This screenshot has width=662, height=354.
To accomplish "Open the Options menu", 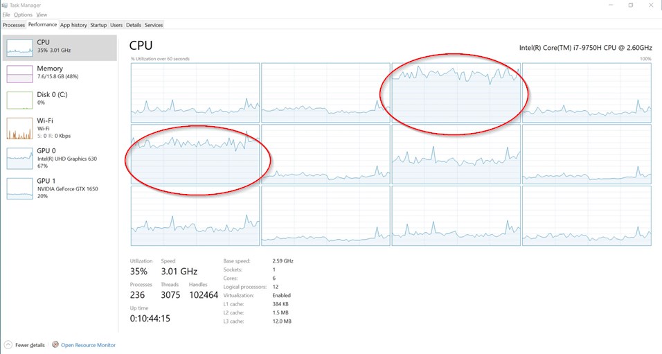I will [x=23, y=15].
